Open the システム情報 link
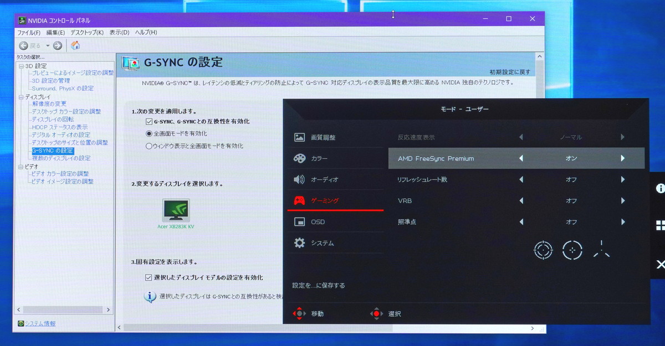Viewport: 665px width, 346px height. [40, 324]
